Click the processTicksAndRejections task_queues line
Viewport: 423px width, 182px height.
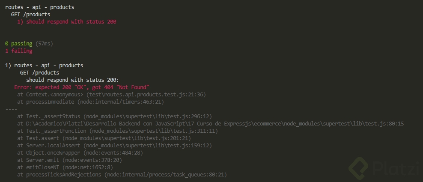(122, 174)
